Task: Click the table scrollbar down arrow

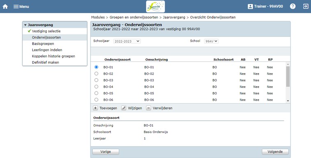Action: pyautogui.click(x=288, y=101)
